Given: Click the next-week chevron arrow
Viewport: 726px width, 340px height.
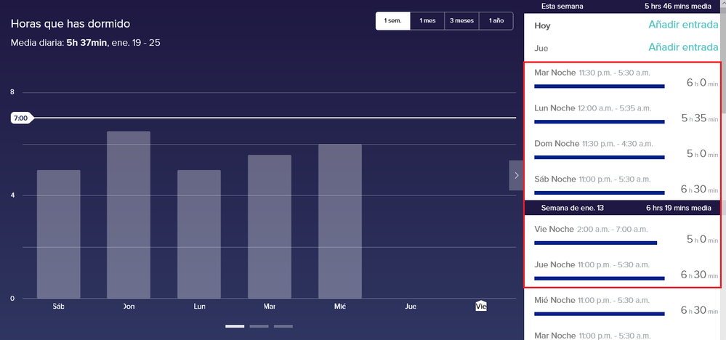Looking at the screenshot, I should click(516, 175).
